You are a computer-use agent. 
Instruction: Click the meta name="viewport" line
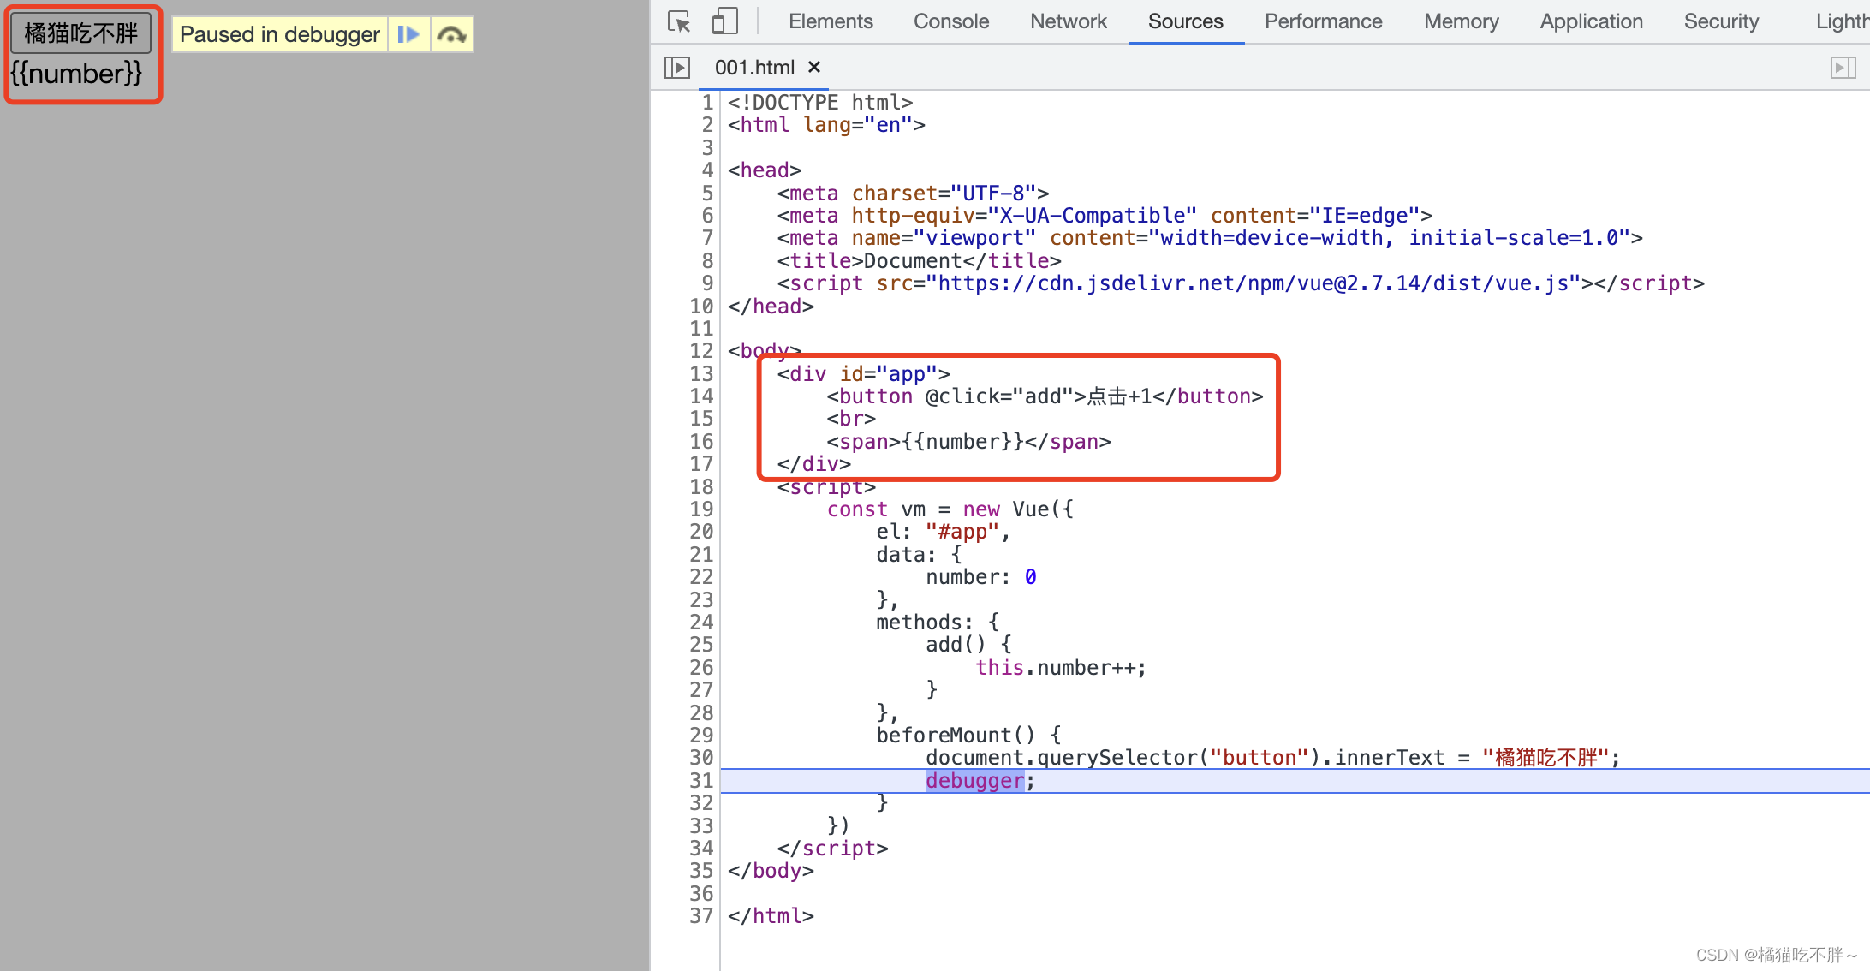1210,237
